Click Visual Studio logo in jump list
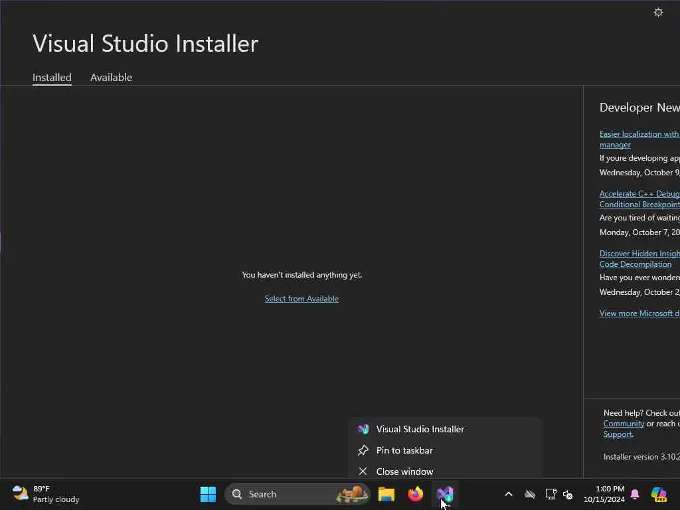Image resolution: width=680 pixels, height=510 pixels. (x=363, y=429)
